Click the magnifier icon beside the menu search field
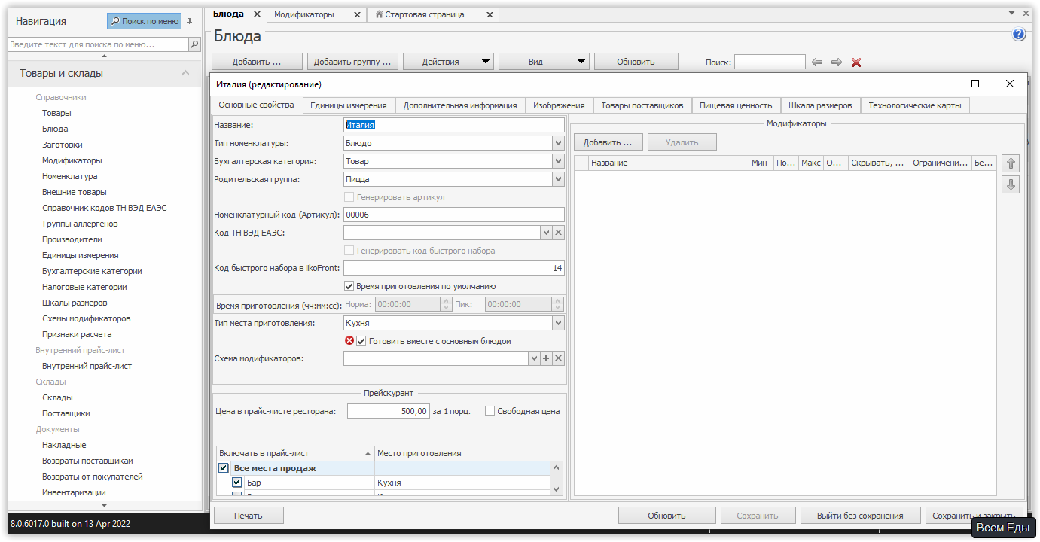1040x542 pixels. coord(194,45)
